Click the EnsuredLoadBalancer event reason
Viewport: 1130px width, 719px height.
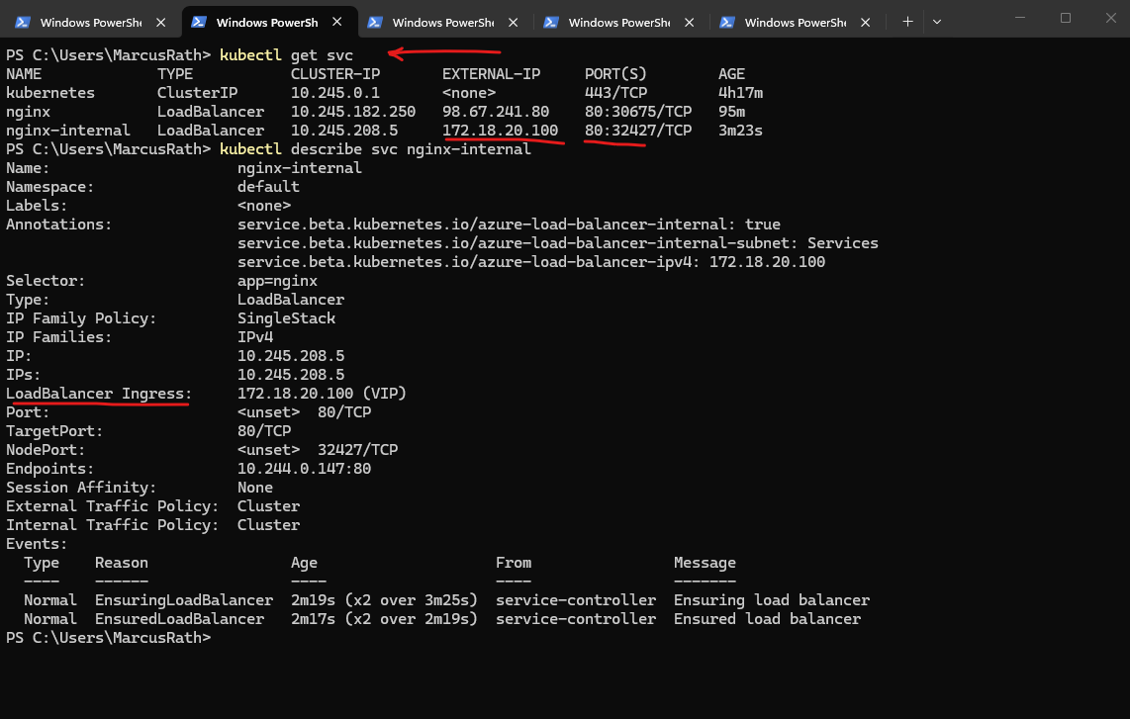(x=179, y=619)
